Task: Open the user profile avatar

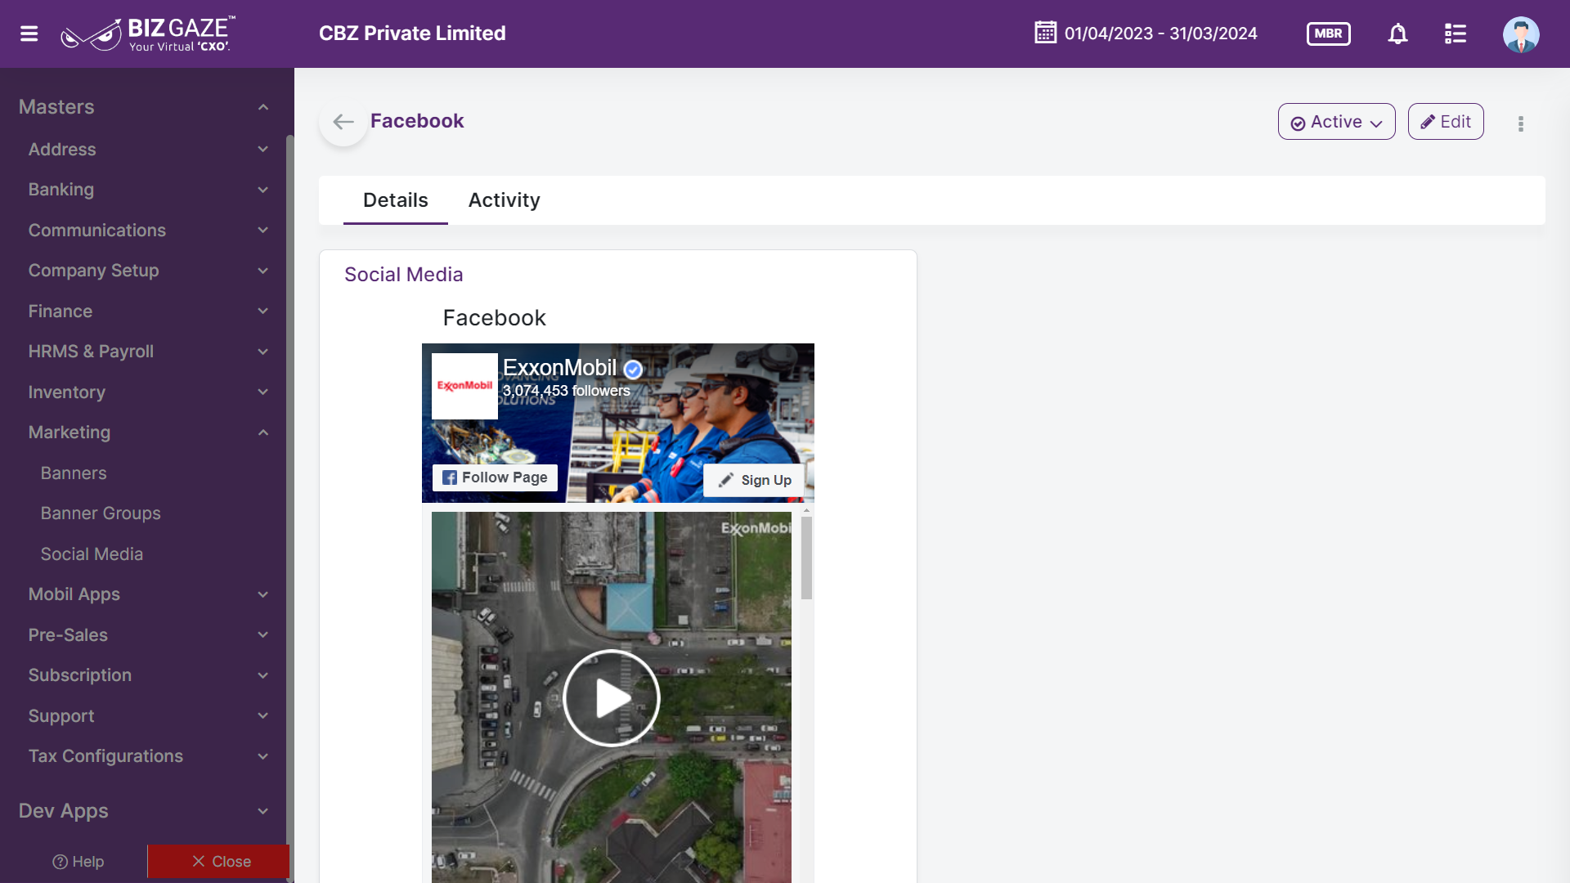Action: pos(1520,34)
